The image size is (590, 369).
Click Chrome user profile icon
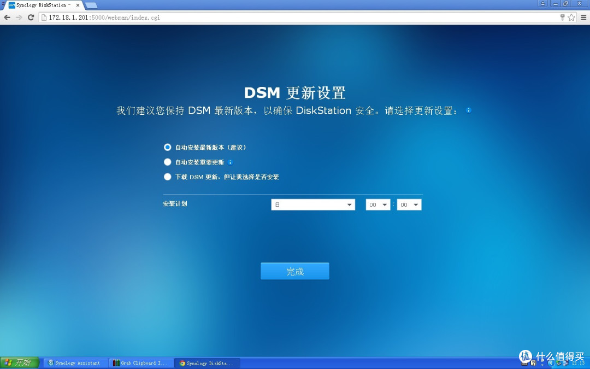click(542, 3)
